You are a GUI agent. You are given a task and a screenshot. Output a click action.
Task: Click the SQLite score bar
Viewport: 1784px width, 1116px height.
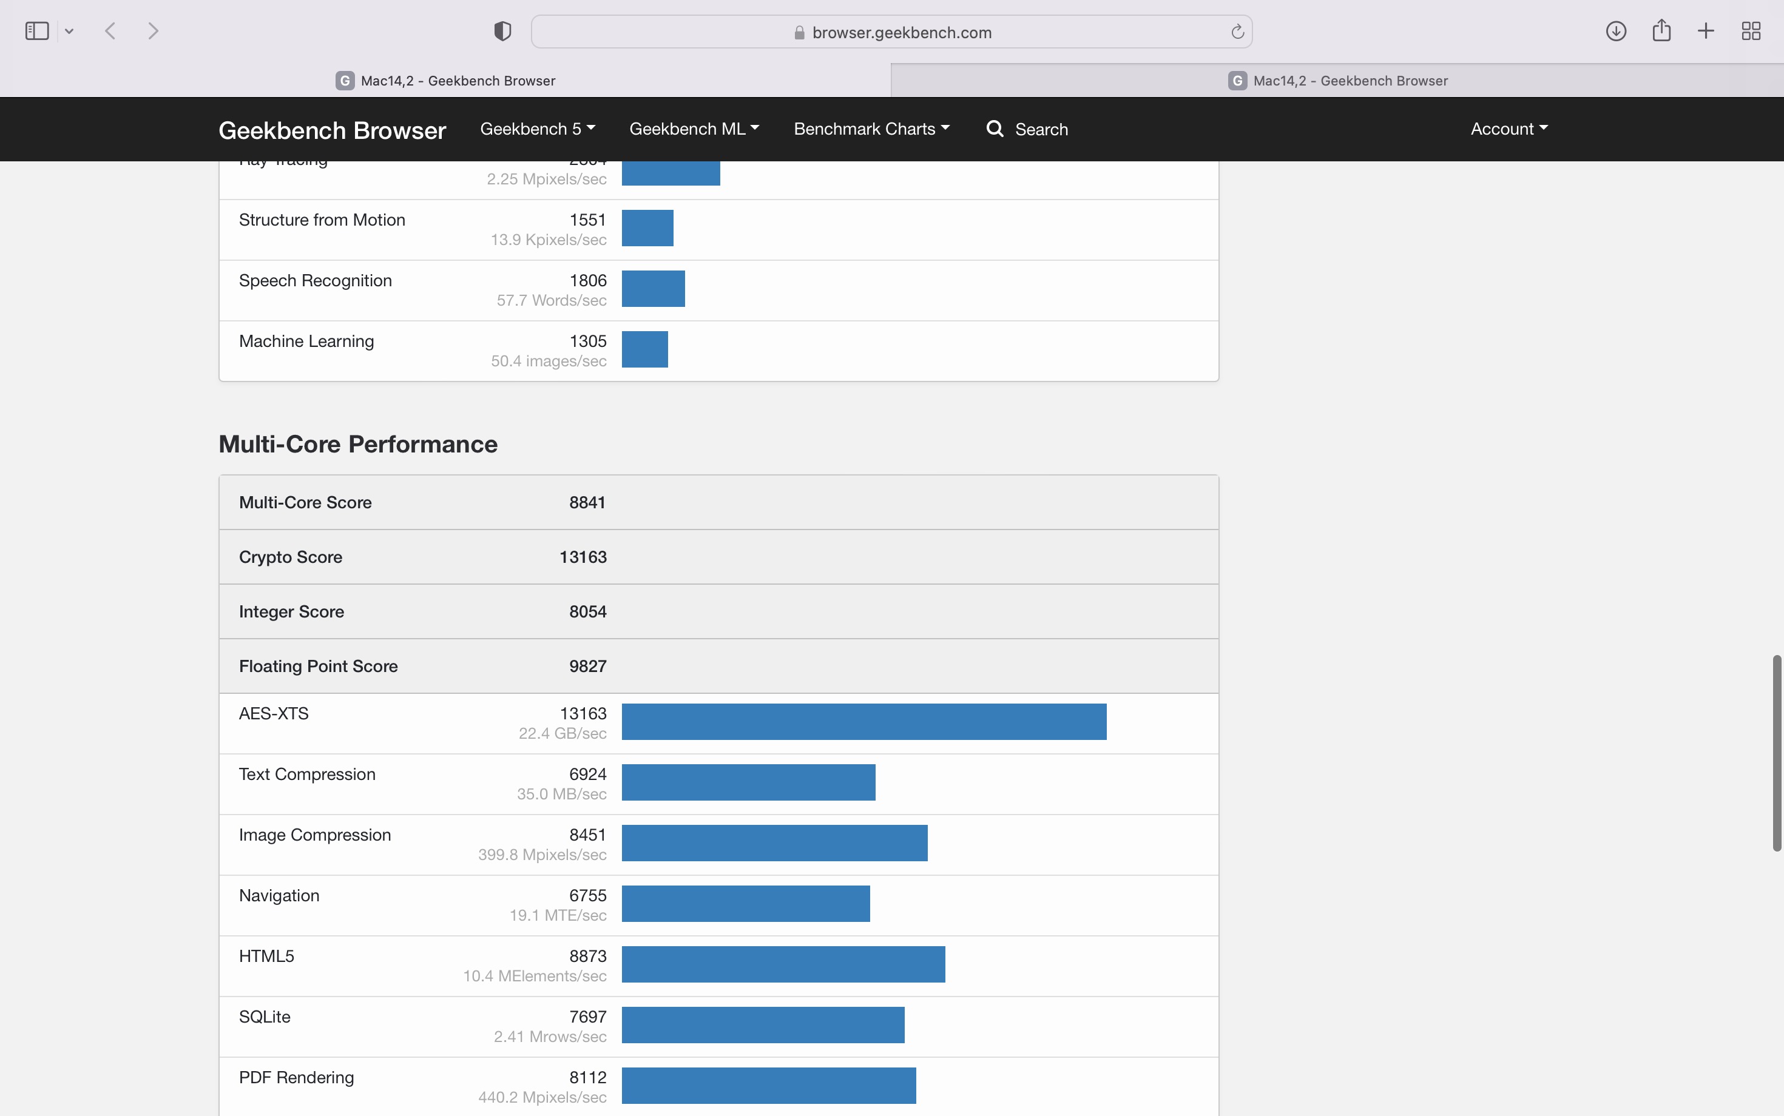coord(763,1024)
